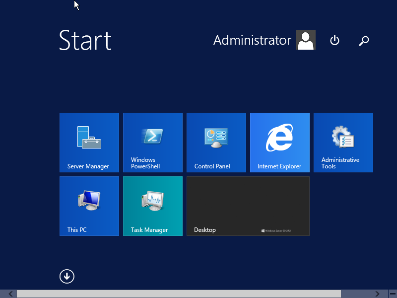Click the left scroll arrow

[10, 294]
